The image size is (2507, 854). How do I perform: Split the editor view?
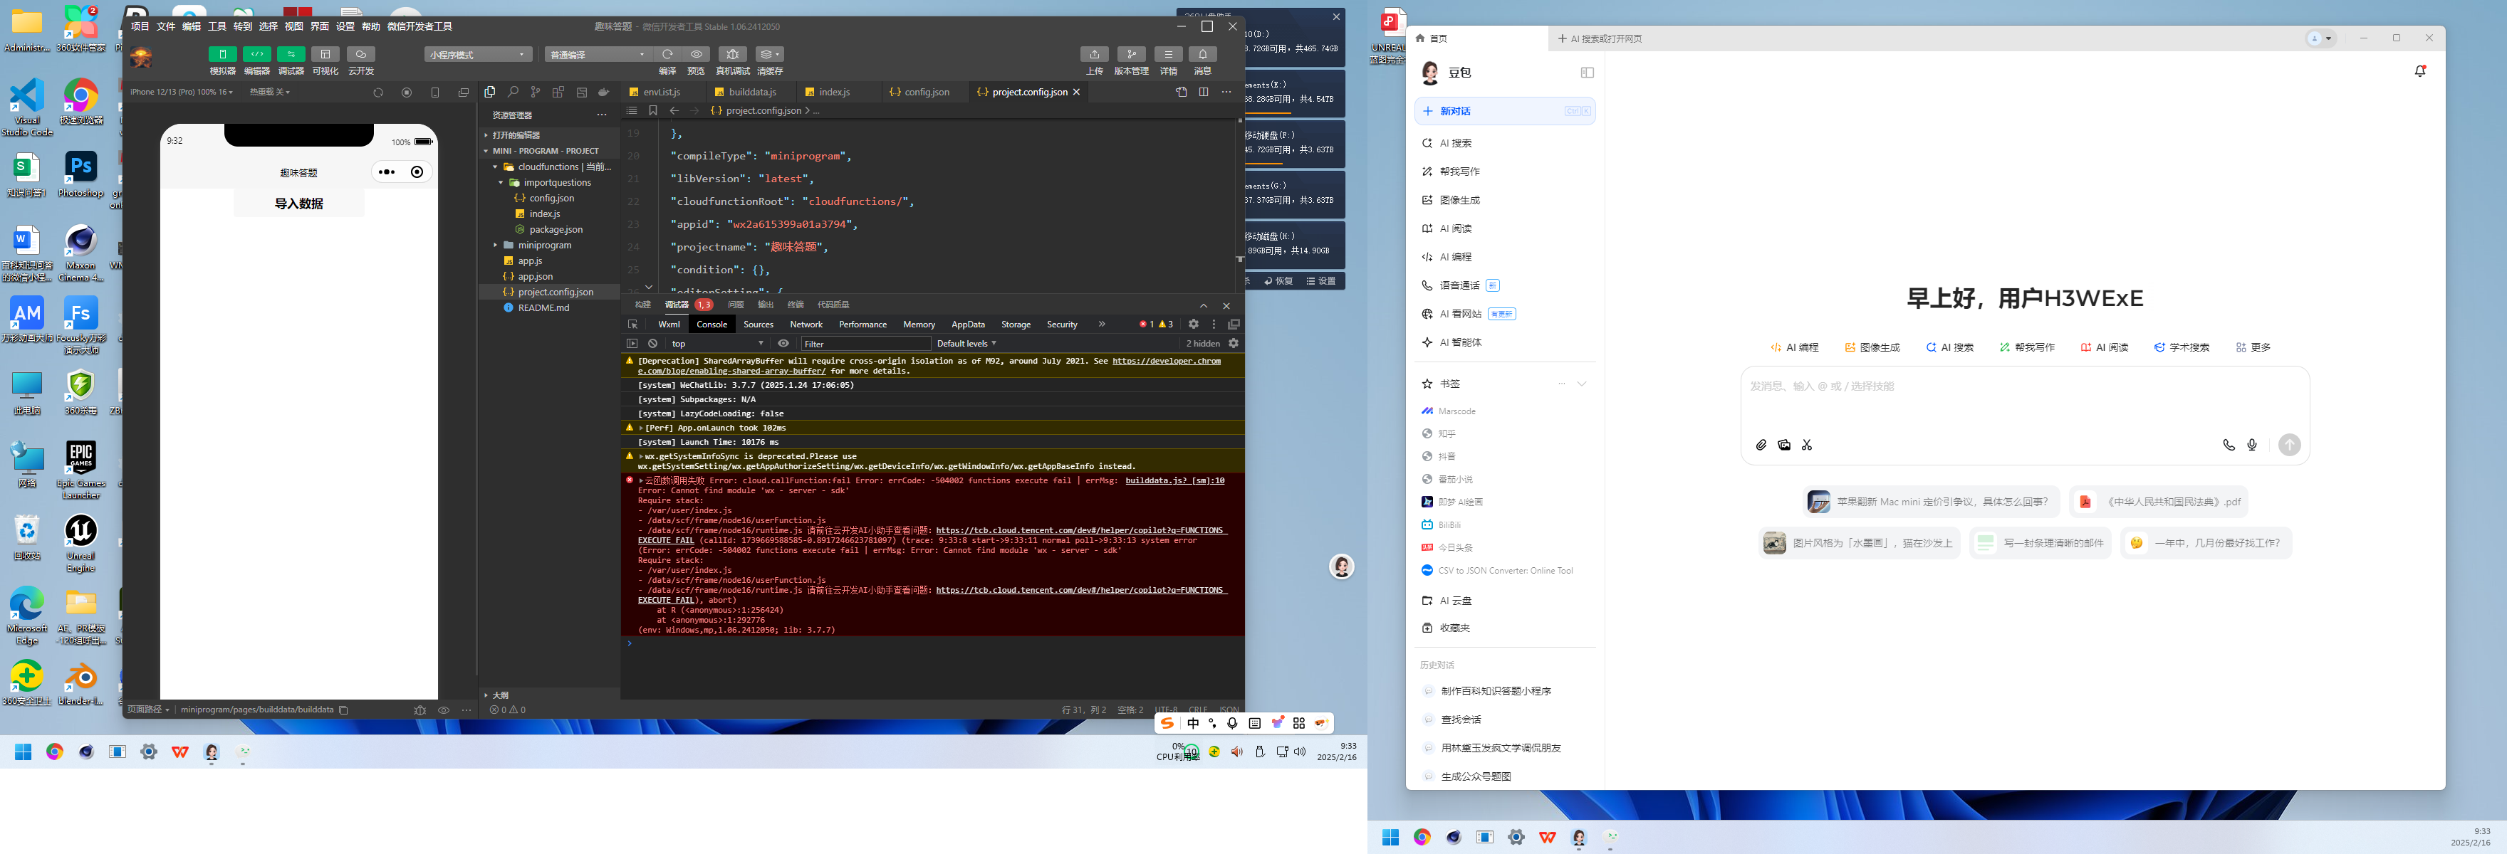tap(1204, 91)
